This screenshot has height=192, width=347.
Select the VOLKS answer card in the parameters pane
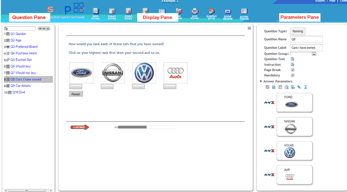(294, 151)
